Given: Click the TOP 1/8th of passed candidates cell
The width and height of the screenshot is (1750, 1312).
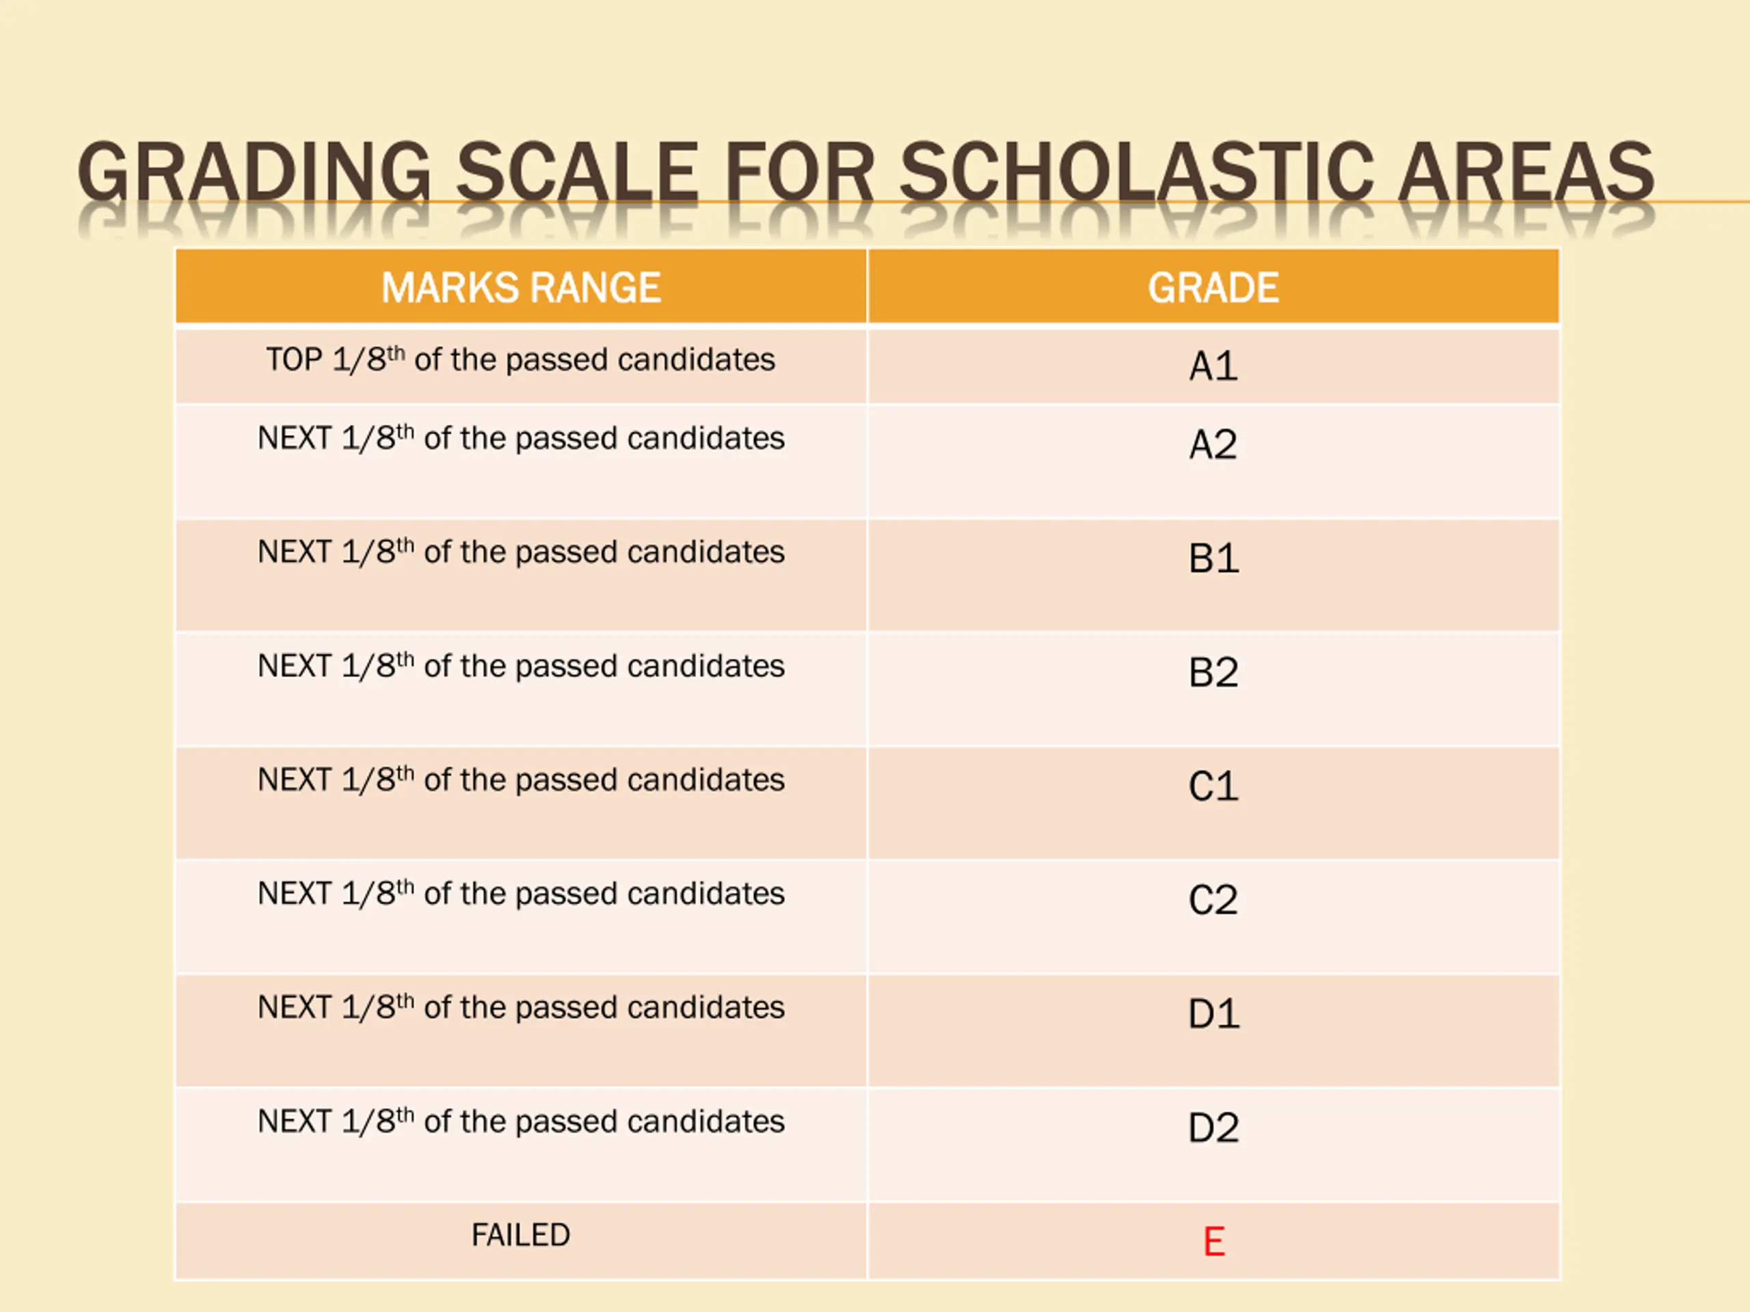Looking at the screenshot, I should (x=522, y=366).
